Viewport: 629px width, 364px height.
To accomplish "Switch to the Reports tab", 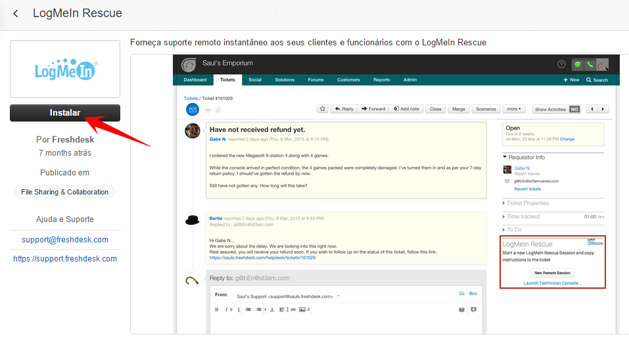I will pyautogui.click(x=381, y=80).
